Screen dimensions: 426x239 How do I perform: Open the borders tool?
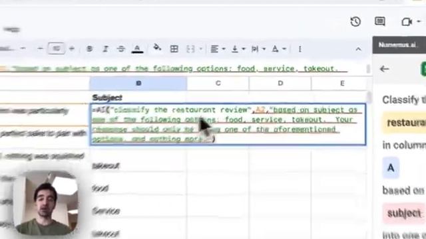tap(174, 48)
